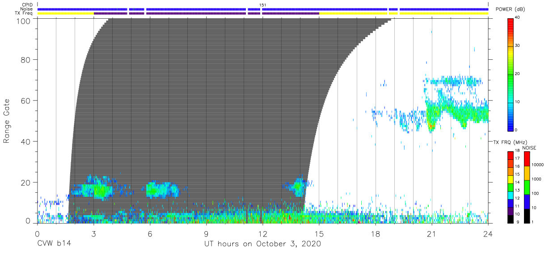Image resolution: width=549 pixels, height=253 pixels.
Task: Click the blue Noise strip above the plot
Action: pos(263,9)
